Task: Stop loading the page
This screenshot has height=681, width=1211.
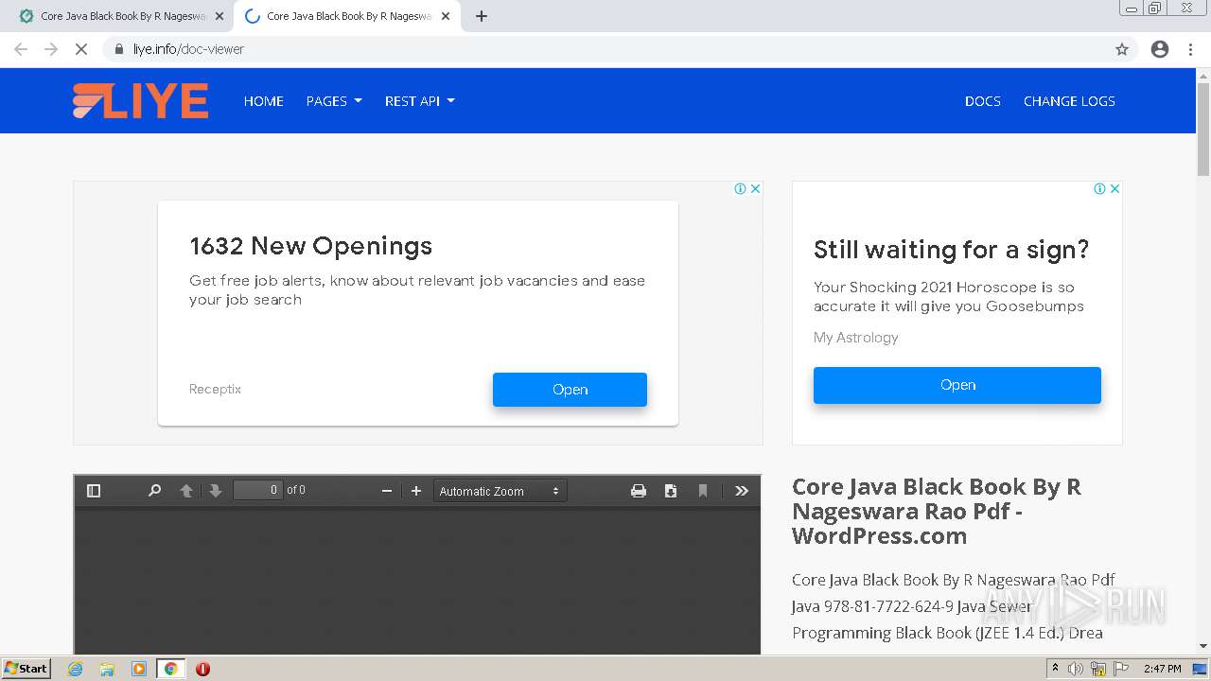Action: pyautogui.click(x=81, y=49)
